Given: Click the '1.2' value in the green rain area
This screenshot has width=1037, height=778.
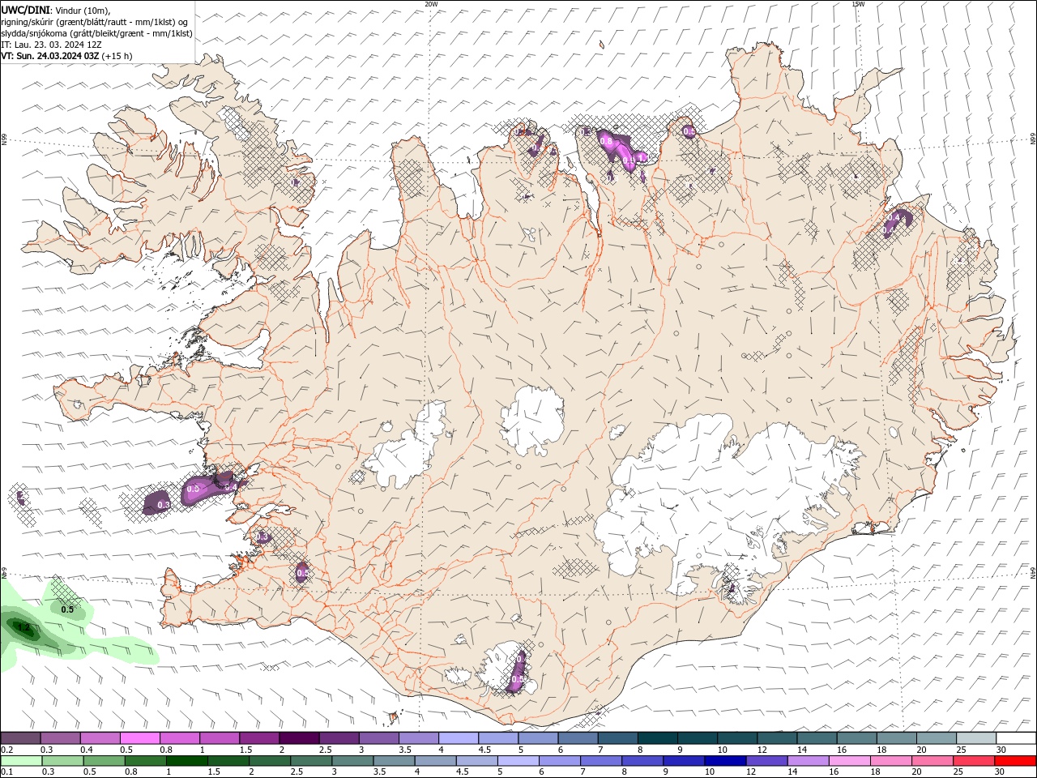Looking at the screenshot, I should (23, 627).
